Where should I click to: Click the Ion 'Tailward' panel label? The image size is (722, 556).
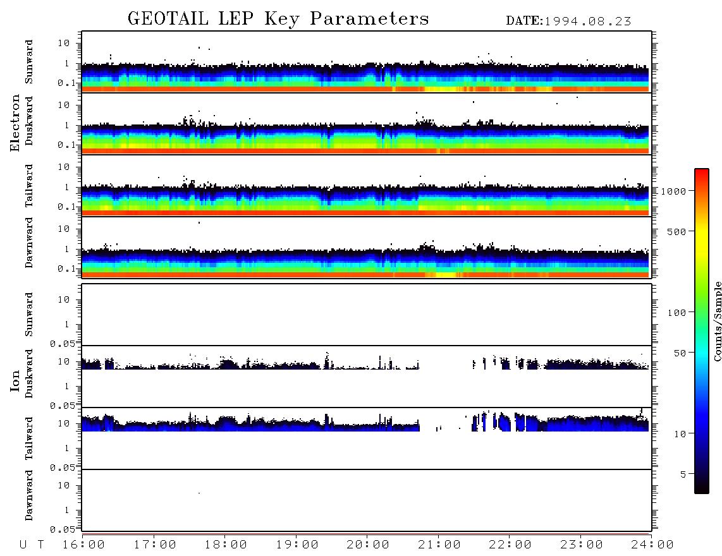[x=29, y=438]
